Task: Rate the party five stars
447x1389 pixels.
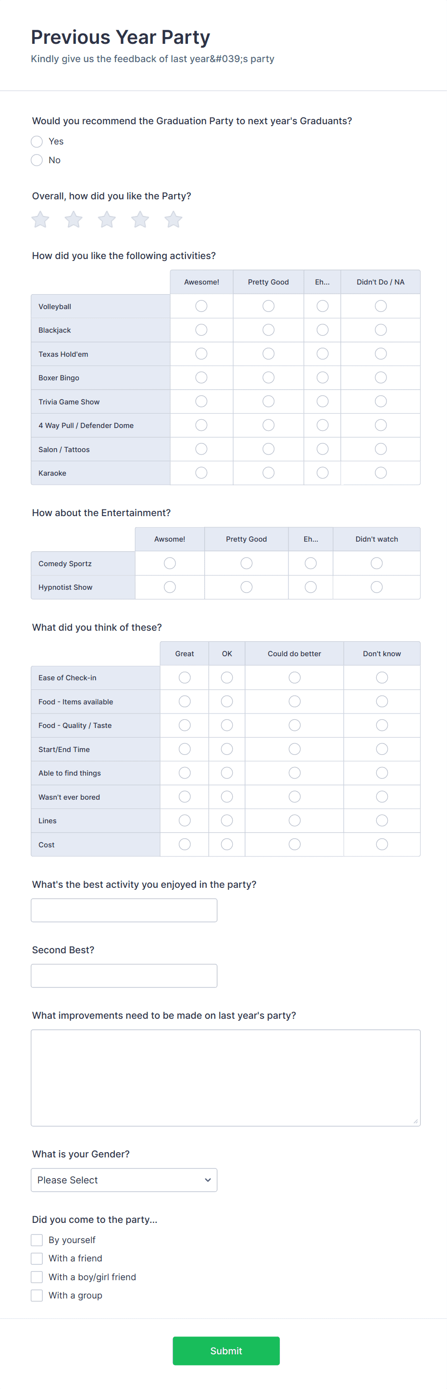Action: pyautogui.click(x=173, y=220)
